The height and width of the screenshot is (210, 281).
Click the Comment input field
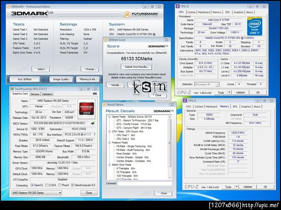[x=145, y=183]
